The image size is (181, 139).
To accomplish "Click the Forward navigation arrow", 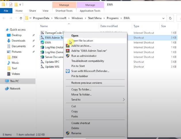I will (11, 18).
